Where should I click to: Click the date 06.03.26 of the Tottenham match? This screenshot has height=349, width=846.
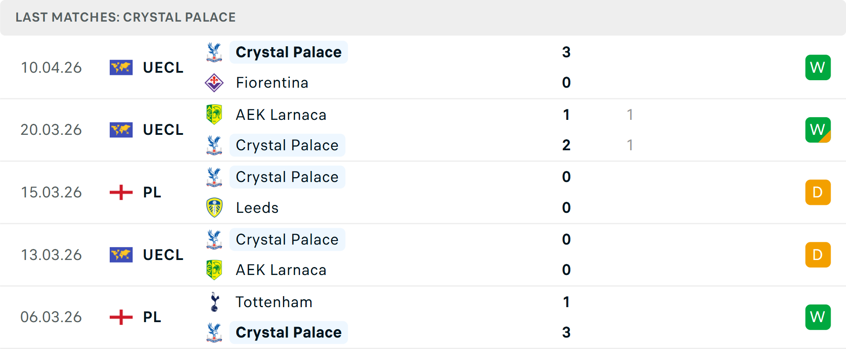52,317
